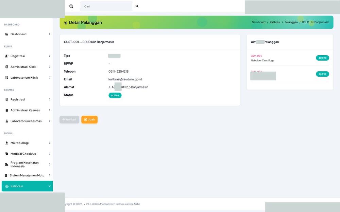Click the Klinik Registrasi user-plus icon
This screenshot has width=340, height=212.
point(7,56)
